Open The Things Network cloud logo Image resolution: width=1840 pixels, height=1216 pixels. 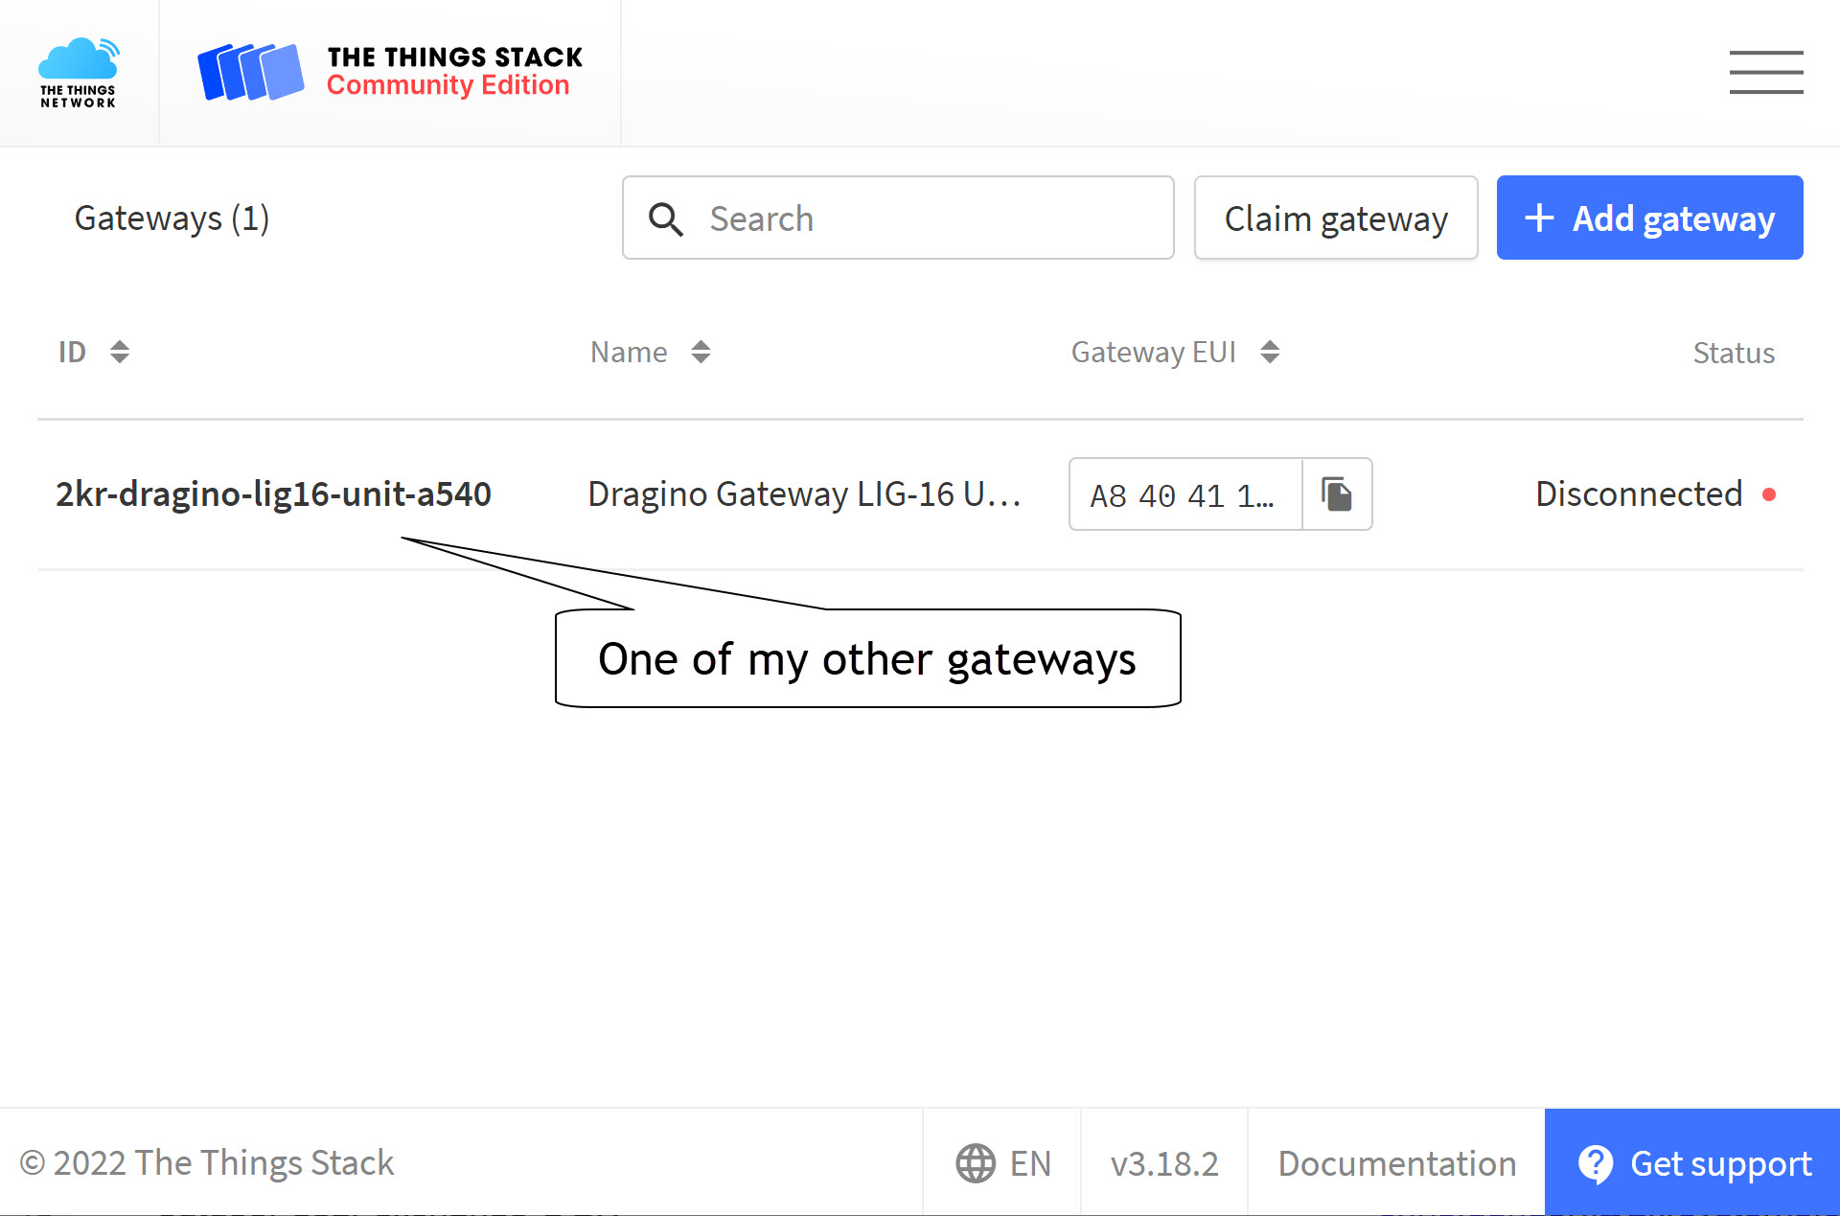click(79, 73)
